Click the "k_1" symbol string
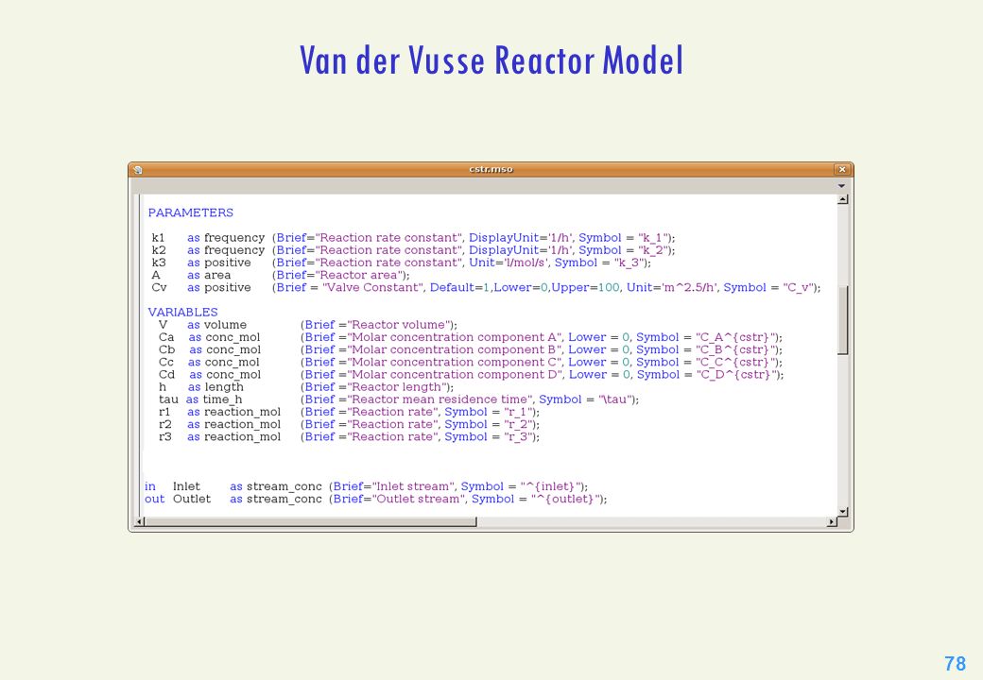Viewport: 983px width, 680px height. tap(652, 238)
